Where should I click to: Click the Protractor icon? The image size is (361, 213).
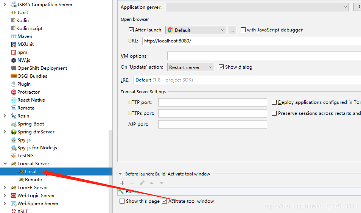14,92
